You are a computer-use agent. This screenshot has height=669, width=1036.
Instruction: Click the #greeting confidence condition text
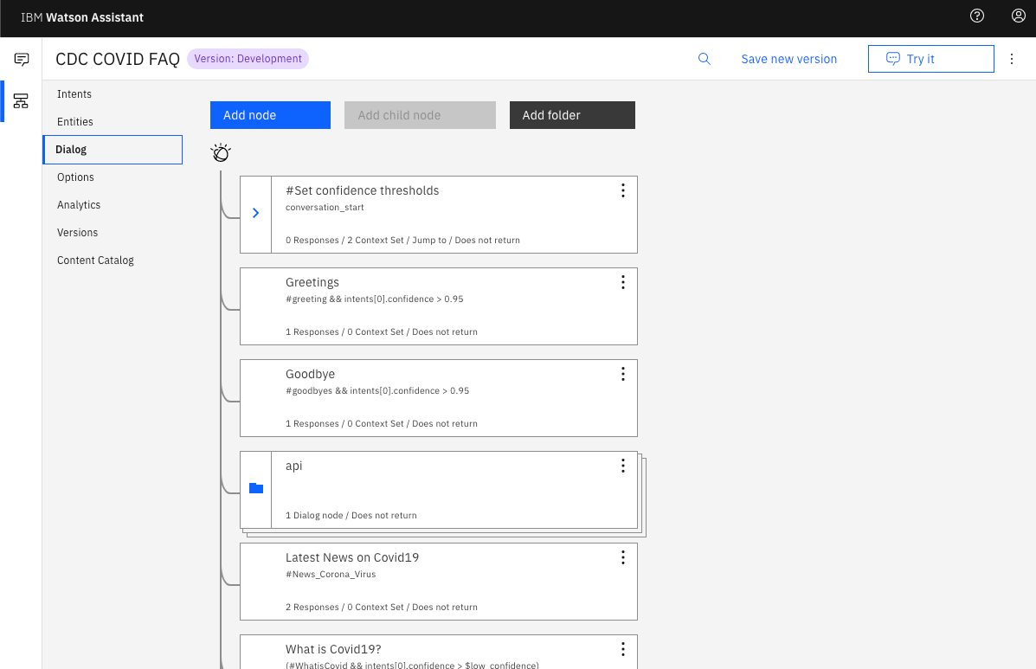pyautogui.click(x=375, y=299)
